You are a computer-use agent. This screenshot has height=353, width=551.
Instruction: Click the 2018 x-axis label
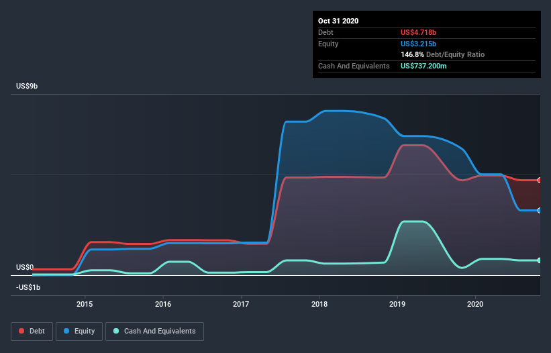pyautogui.click(x=319, y=304)
